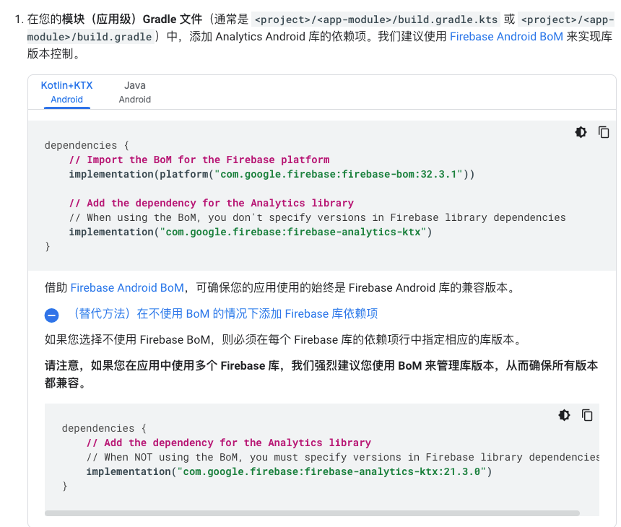This screenshot has width=621, height=527.
Task: Click the firebase-analytics-ktx:21.3.0 implementation line
Action: coord(289,471)
